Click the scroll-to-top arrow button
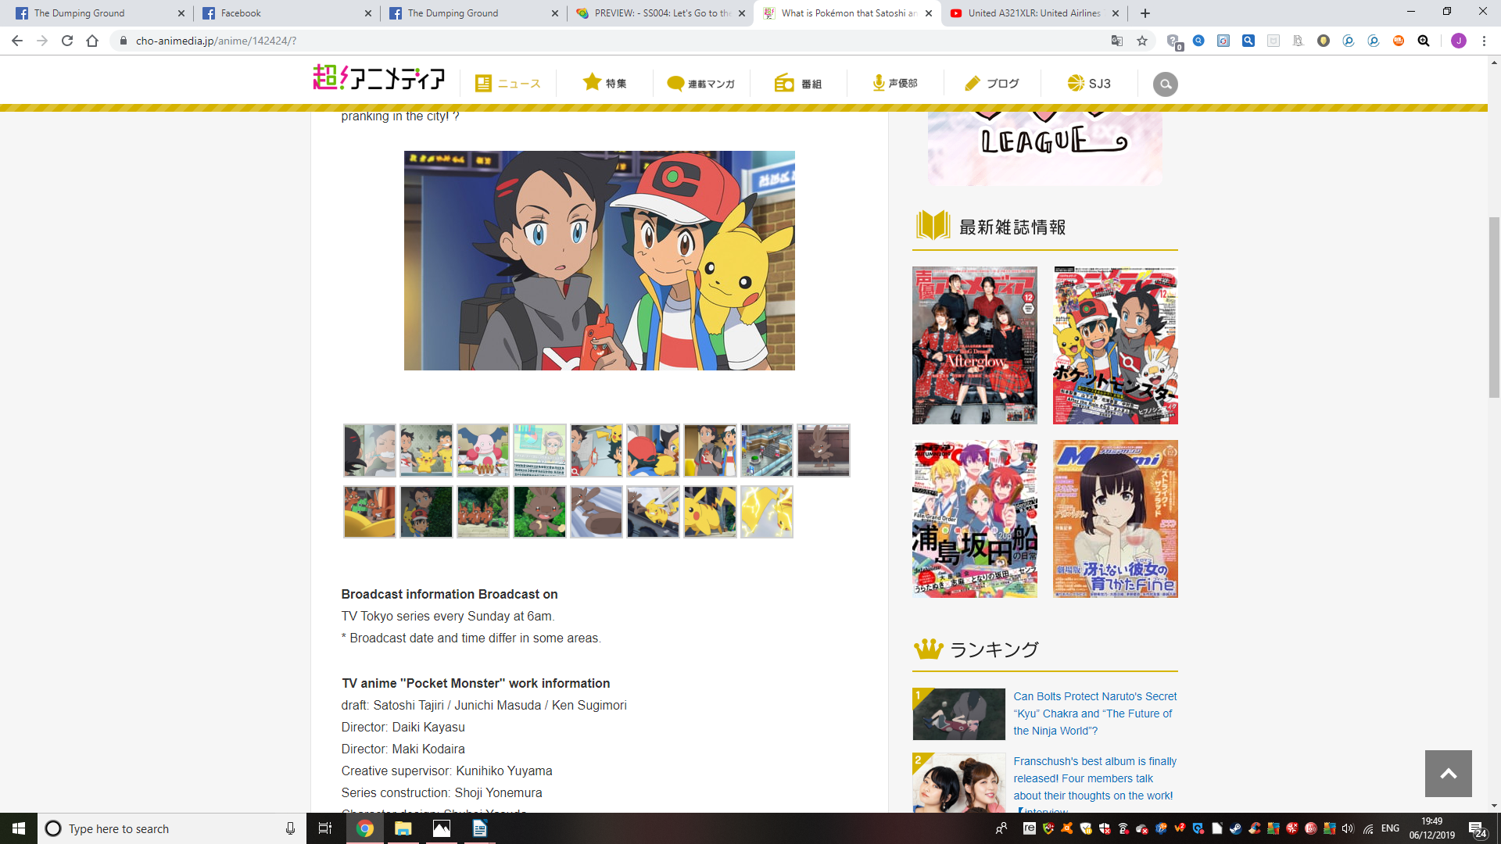This screenshot has width=1501, height=844. tap(1448, 774)
